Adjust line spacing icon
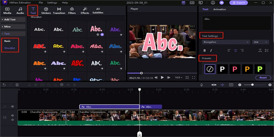This screenshot has height=137, width=274. [x=266, y=50]
